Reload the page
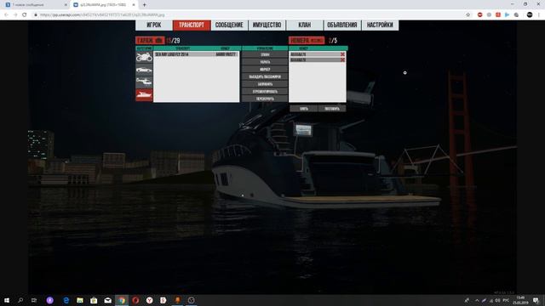545x306 pixels. pyautogui.click(x=25, y=15)
